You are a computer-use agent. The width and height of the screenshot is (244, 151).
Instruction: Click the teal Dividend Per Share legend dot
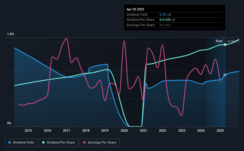click(43, 142)
